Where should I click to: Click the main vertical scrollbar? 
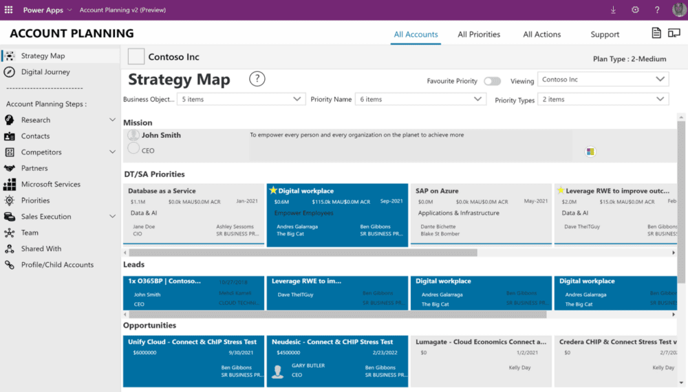(681, 201)
